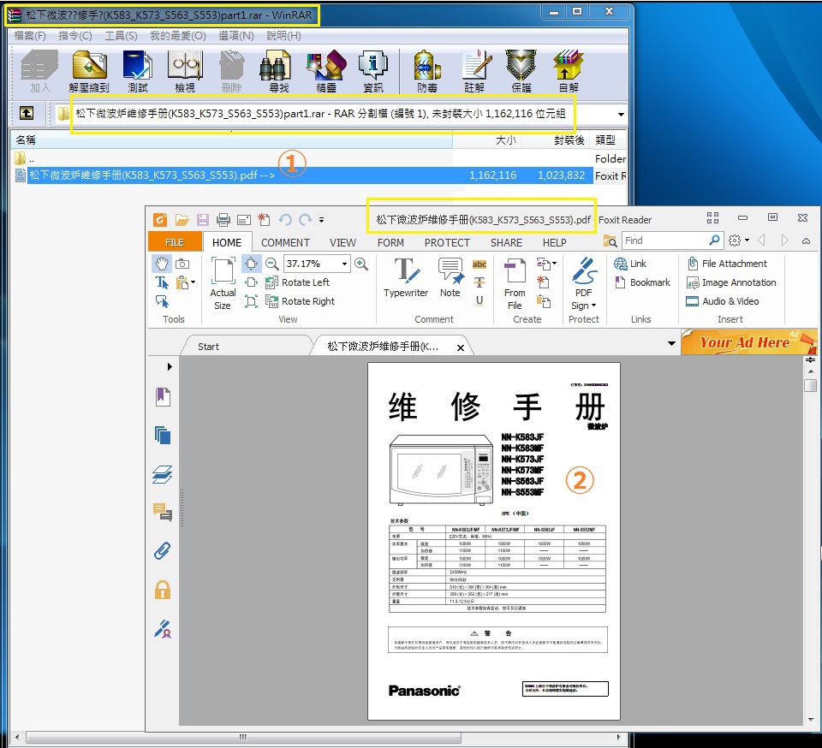Click the Rotate Right button
The height and width of the screenshot is (748, 822).
tap(301, 301)
